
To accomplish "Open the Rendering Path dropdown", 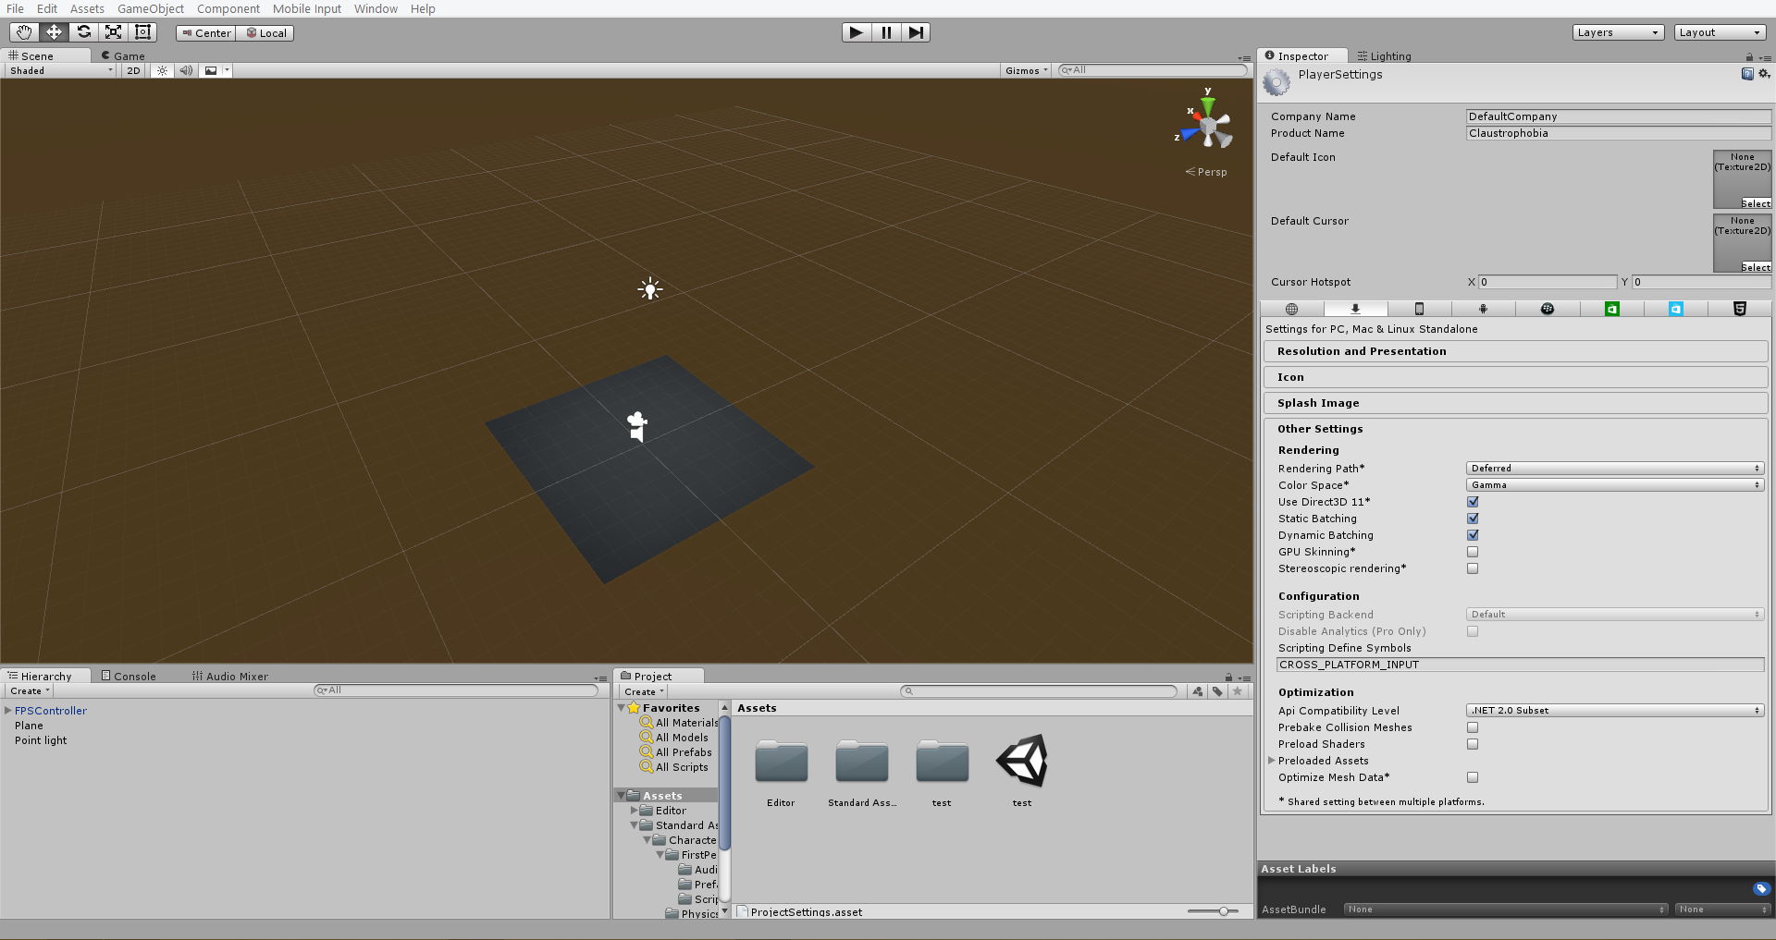I will 1614,468.
